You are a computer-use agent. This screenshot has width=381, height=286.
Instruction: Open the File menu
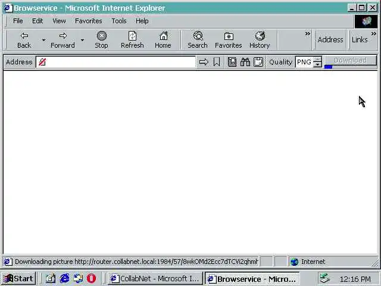[18, 21]
